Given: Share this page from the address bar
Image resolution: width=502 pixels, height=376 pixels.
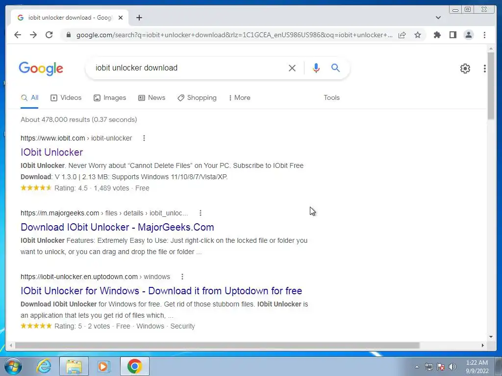Looking at the screenshot, I should pos(402,35).
